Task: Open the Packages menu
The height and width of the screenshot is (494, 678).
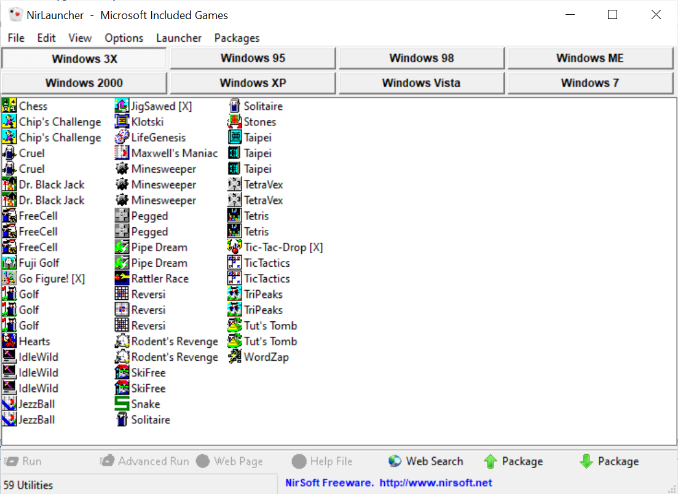Action: click(x=237, y=38)
